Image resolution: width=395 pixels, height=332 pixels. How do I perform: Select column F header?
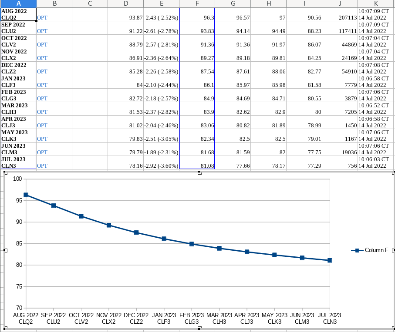[197, 3]
